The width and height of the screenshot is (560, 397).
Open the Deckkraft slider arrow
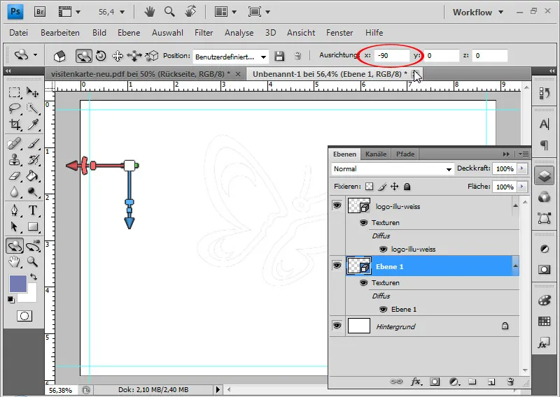[x=522, y=168]
